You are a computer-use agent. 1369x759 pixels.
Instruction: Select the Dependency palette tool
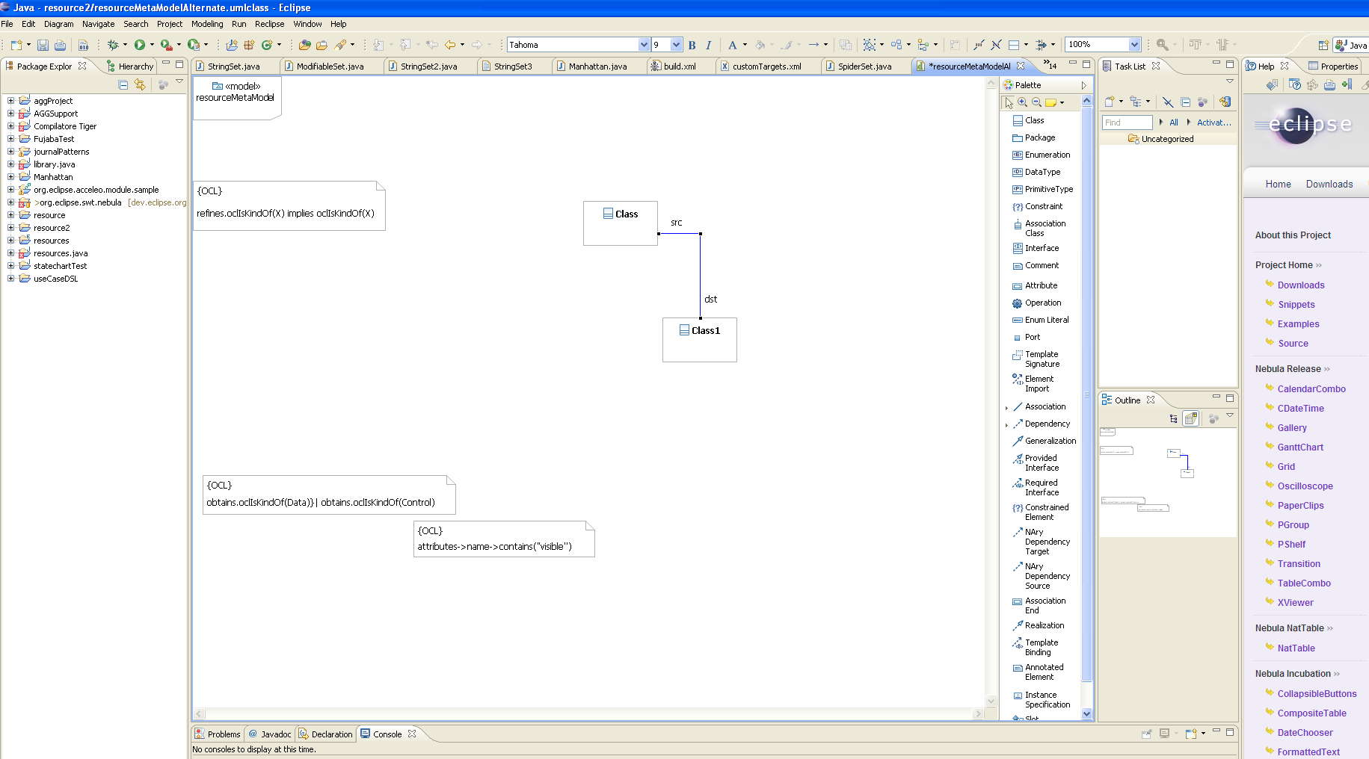tap(1042, 424)
